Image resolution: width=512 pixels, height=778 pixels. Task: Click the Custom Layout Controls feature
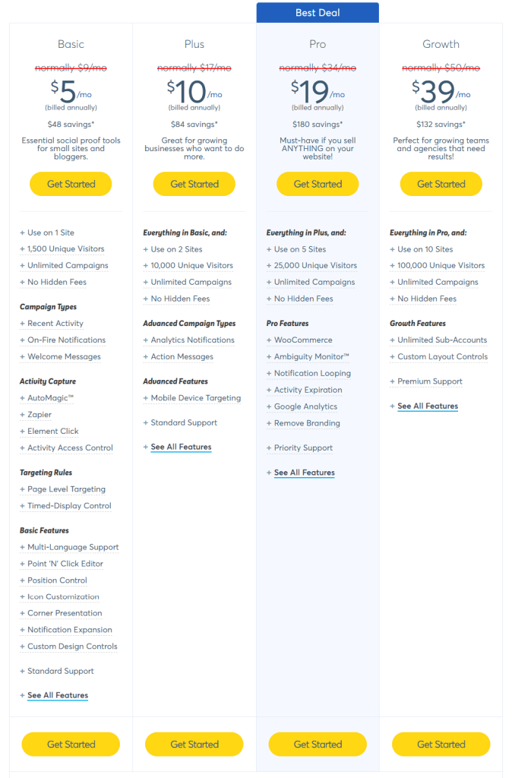(439, 356)
